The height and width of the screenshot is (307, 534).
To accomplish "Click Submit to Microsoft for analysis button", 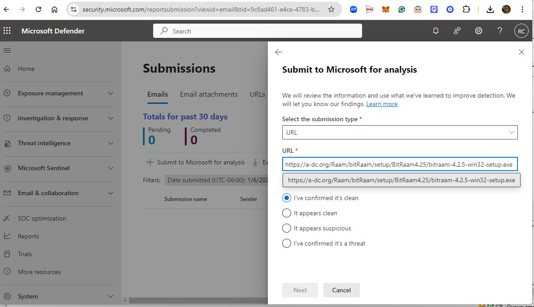I will [196, 163].
